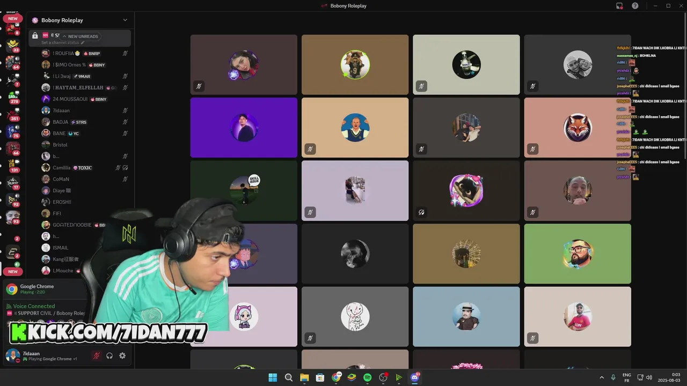Open the inbox icon in title bar
The height and width of the screenshot is (386, 687).
(x=619, y=6)
